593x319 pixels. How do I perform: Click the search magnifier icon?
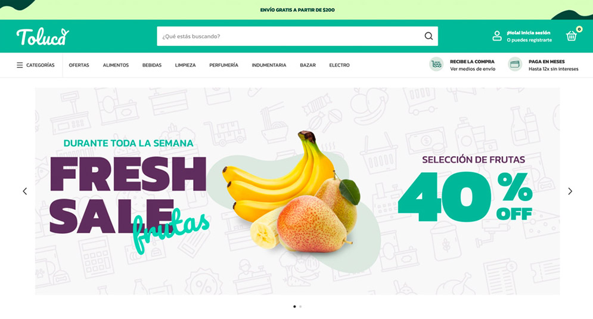429,36
